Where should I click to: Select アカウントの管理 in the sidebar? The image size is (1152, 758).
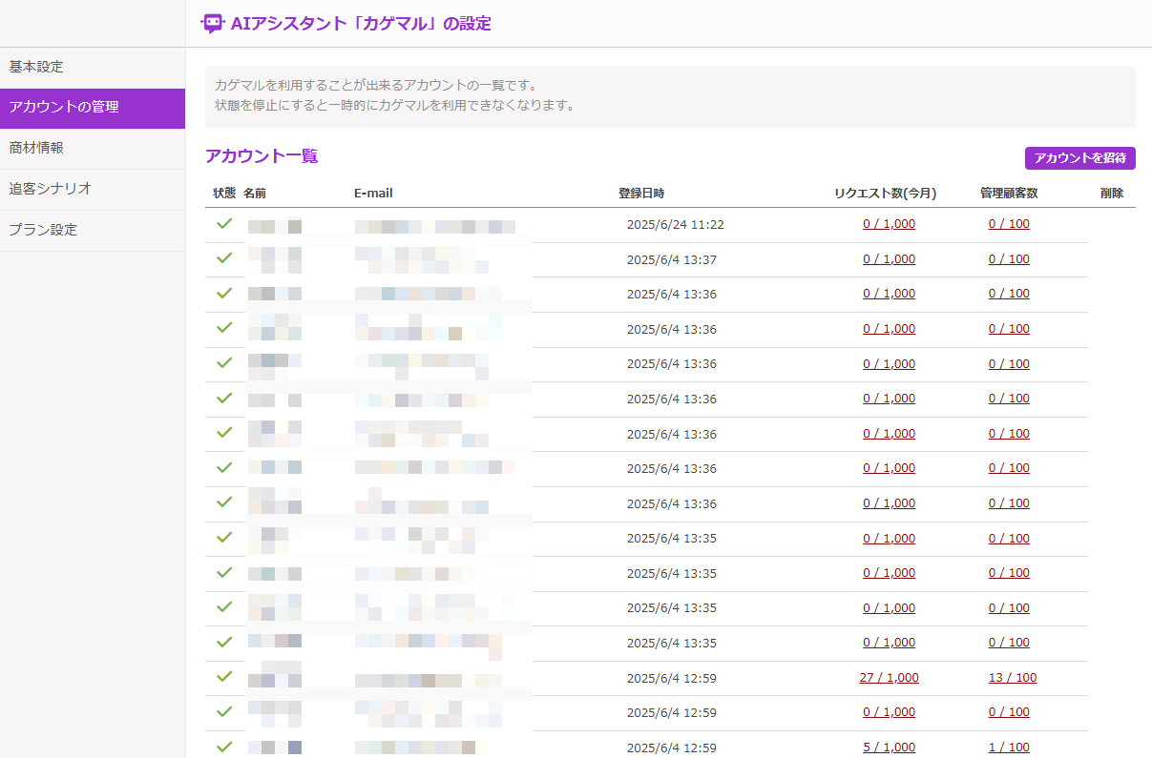64,108
